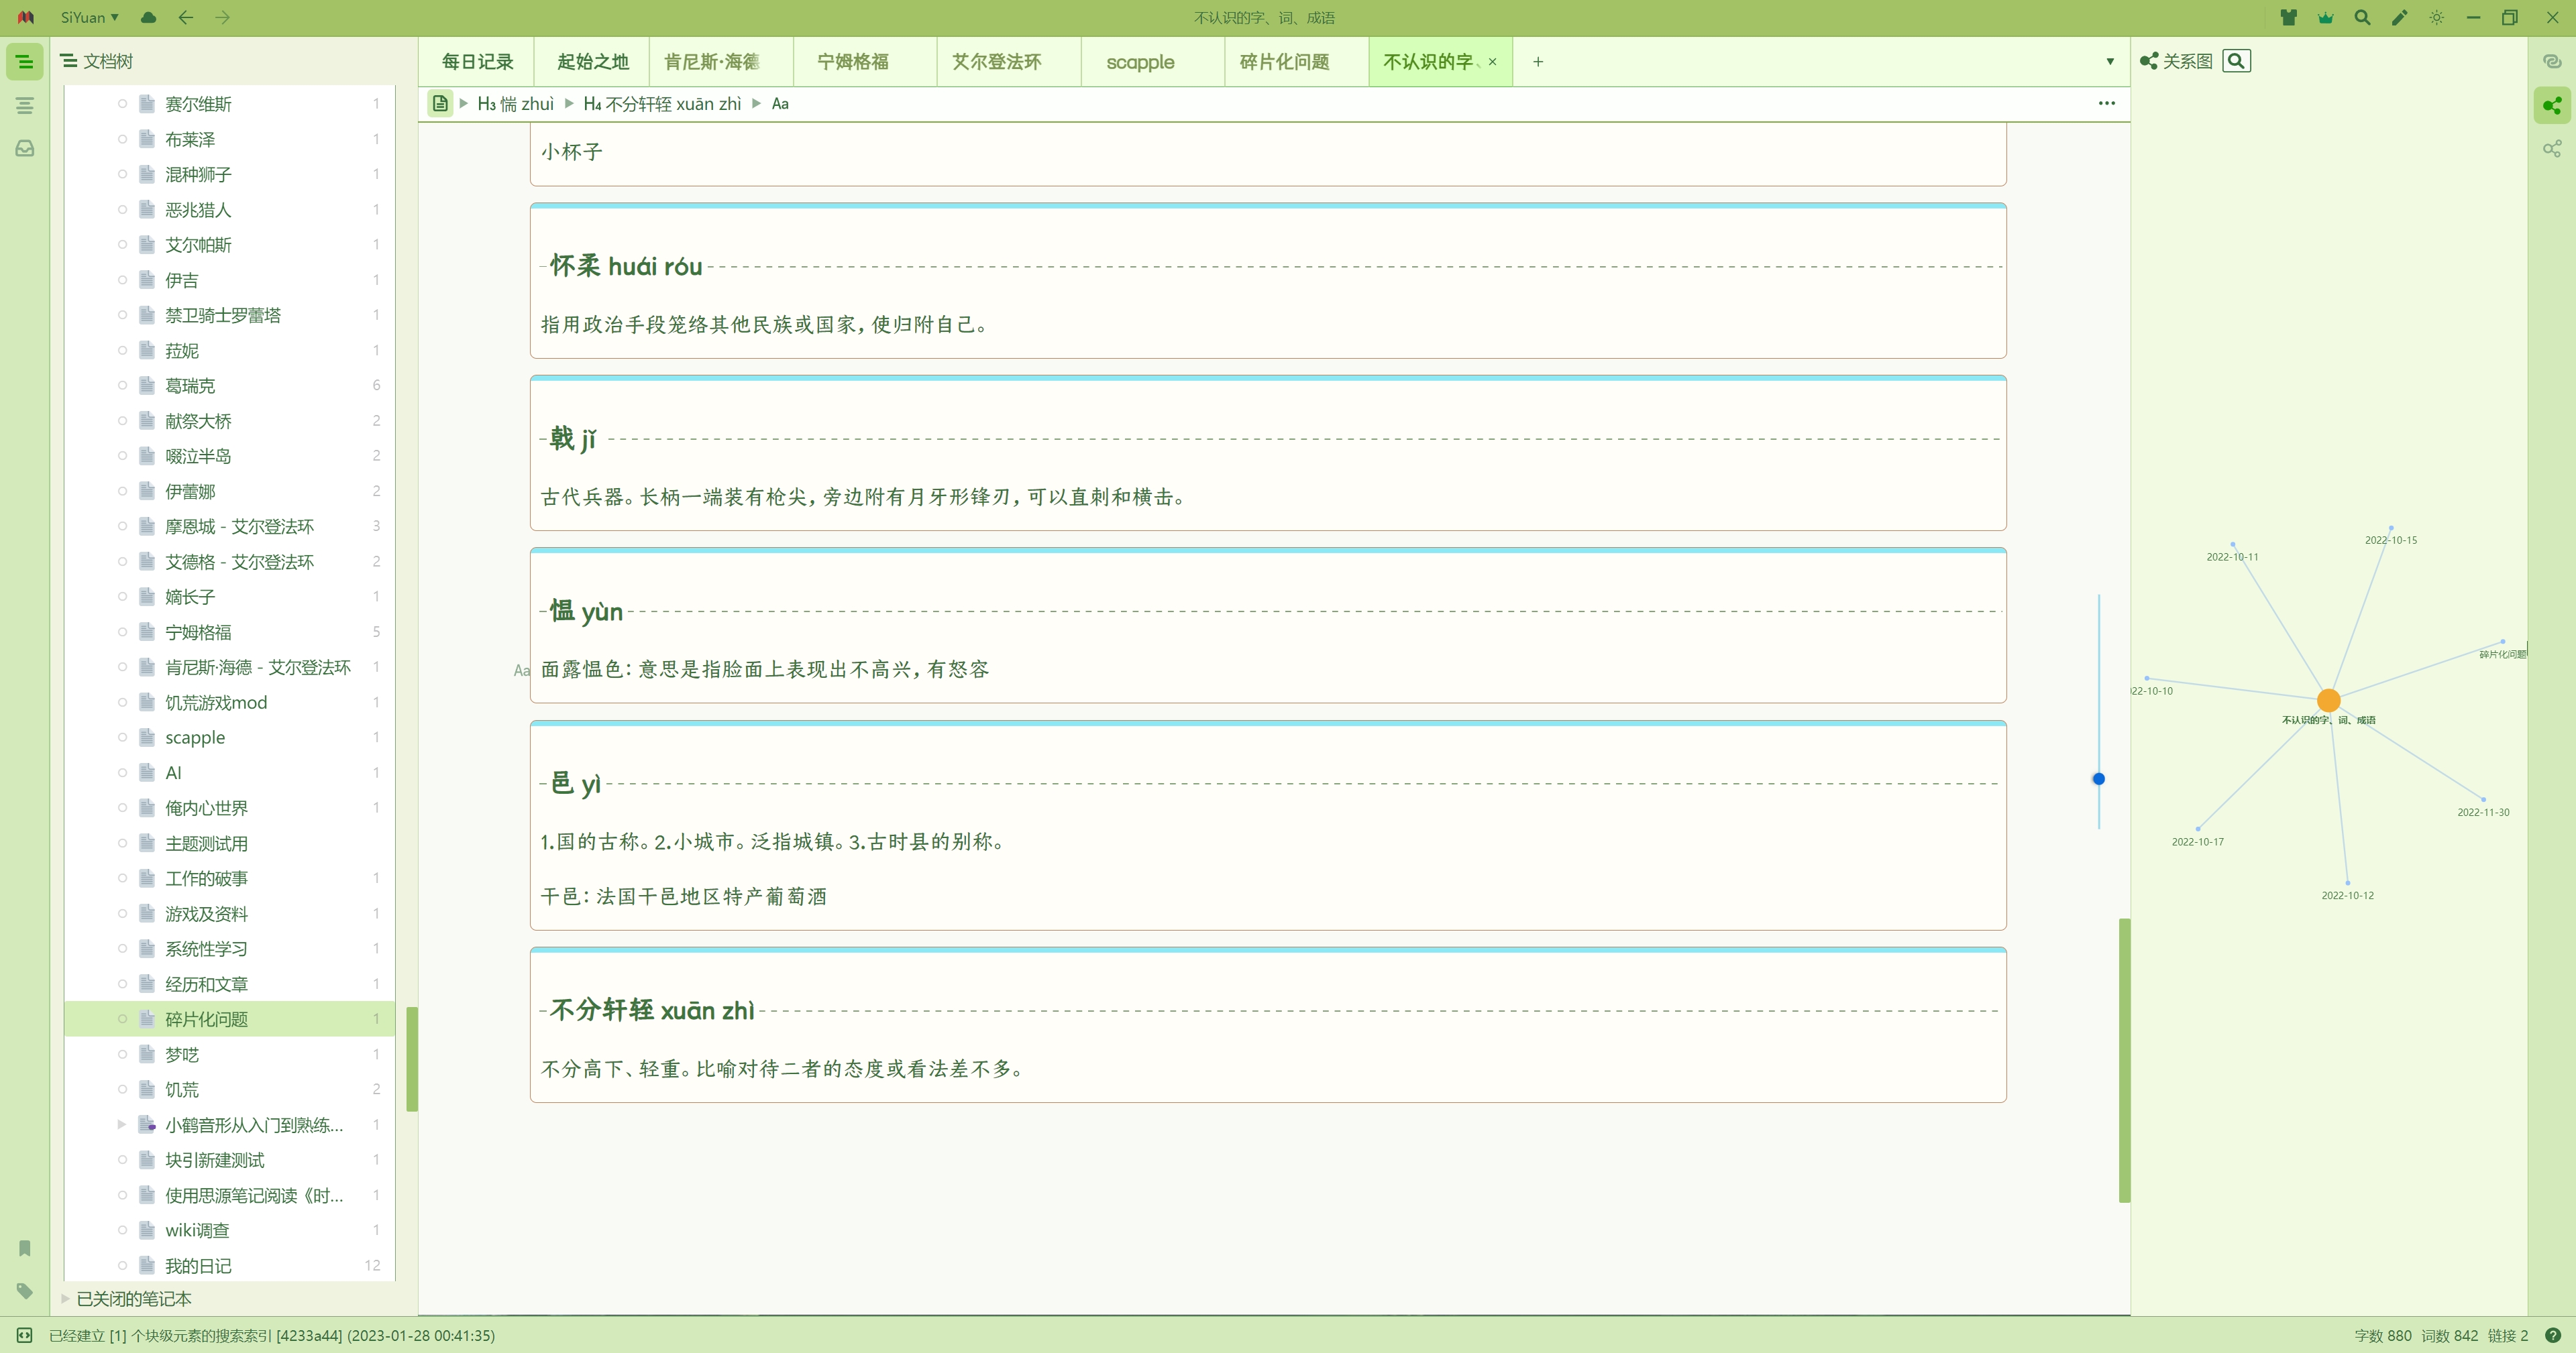Click the H₃ 惴 zhuì breadcrumb
Image resolution: width=2576 pixels, height=1353 pixels.
click(x=516, y=103)
